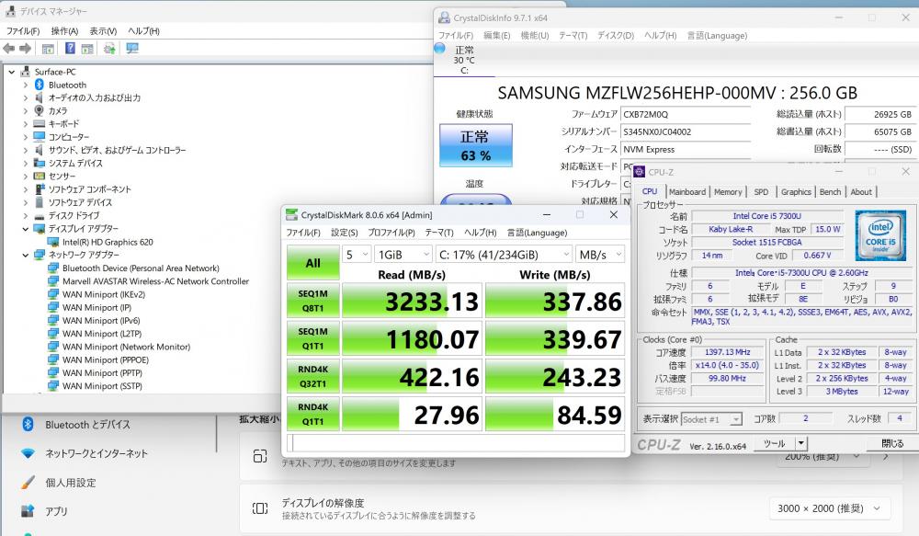The image size is (919, 536).
Task: Click the 正常 63% health status box
Action: pyautogui.click(x=476, y=145)
